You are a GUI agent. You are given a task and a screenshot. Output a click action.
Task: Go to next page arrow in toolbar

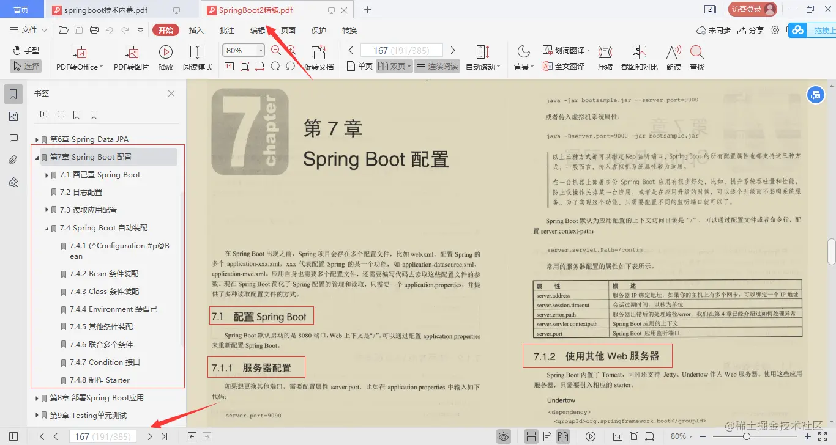point(453,50)
